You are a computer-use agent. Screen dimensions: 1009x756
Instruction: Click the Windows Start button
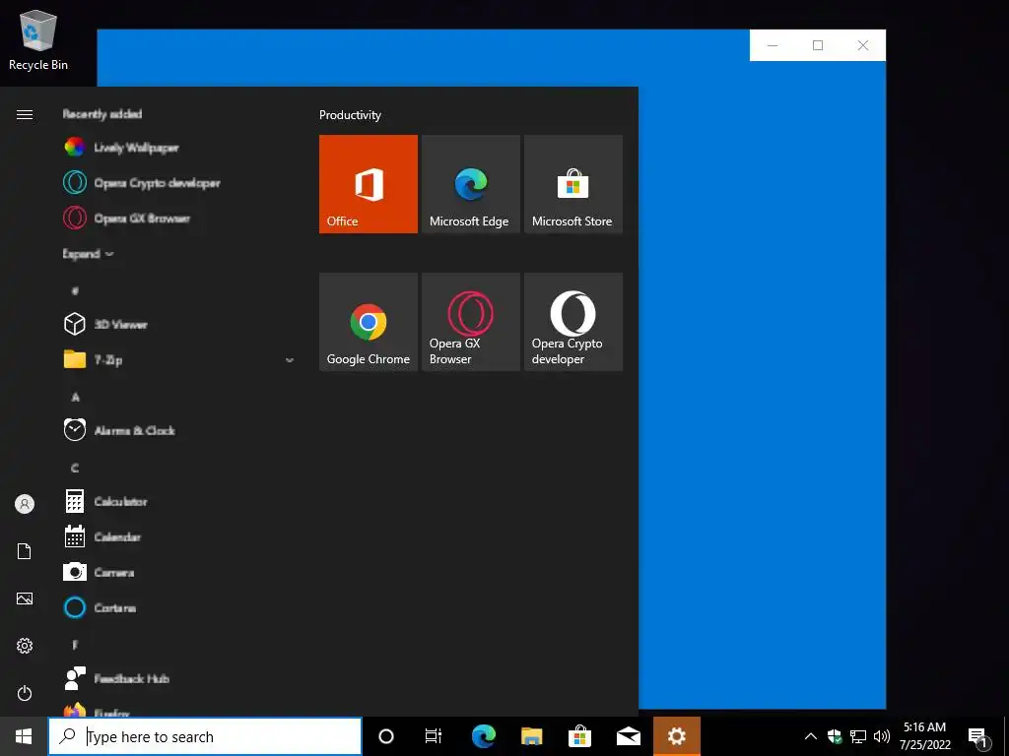coord(24,736)
